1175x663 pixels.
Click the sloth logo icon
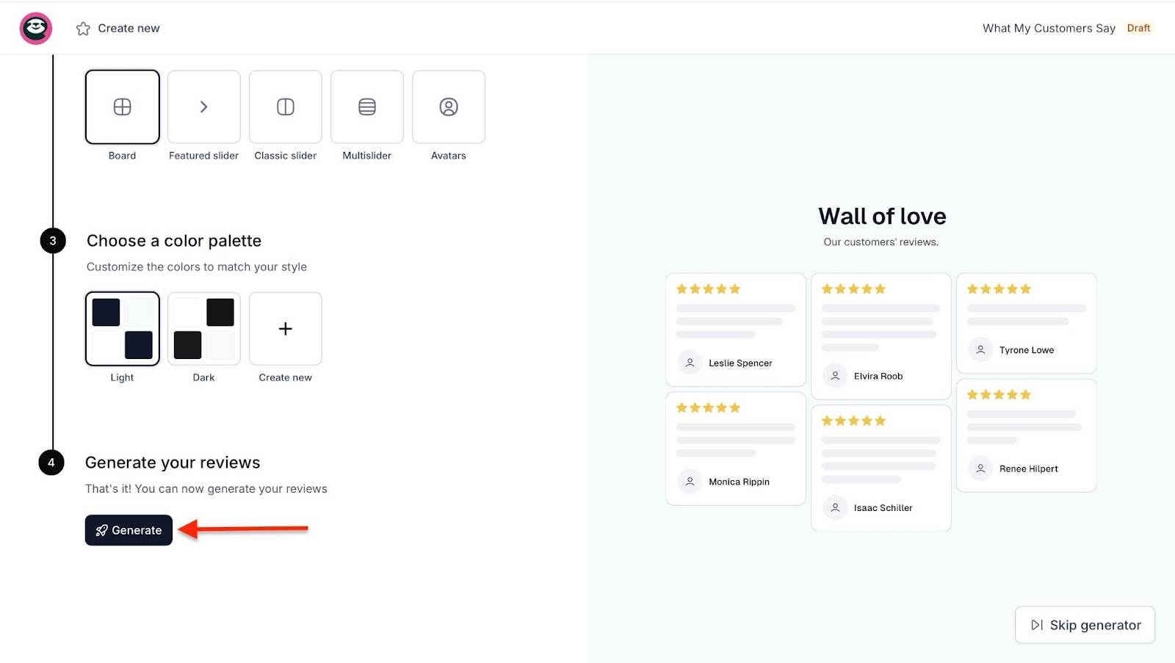click(35, 29)
